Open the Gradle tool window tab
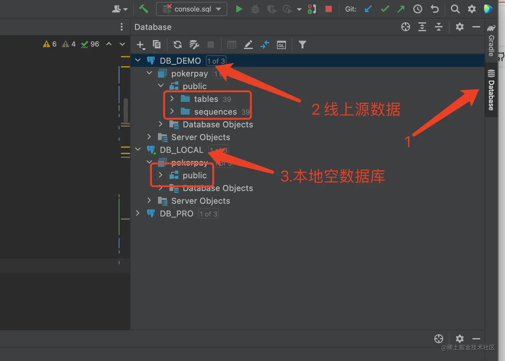Viewport: 505px width, 361px height. tap(491, 41)
